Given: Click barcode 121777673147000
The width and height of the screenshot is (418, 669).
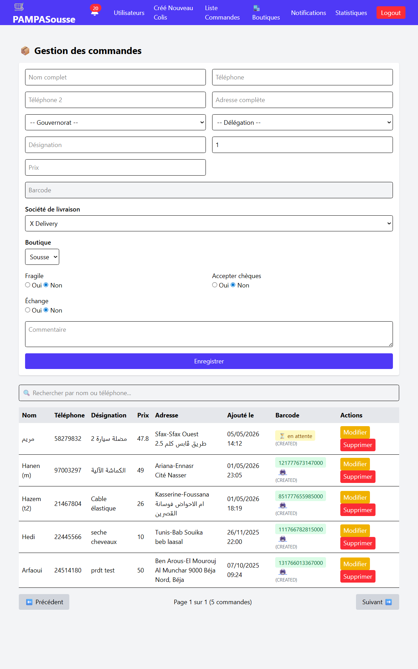Looking at the screenshot, I should pyautogui.click(x=301, y=463).
